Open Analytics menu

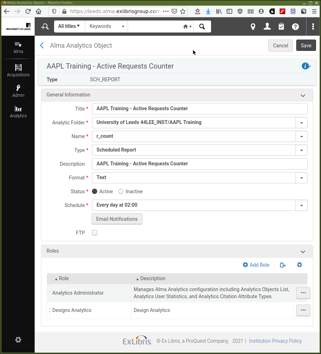pyautogui.click(x=18, y=112)
